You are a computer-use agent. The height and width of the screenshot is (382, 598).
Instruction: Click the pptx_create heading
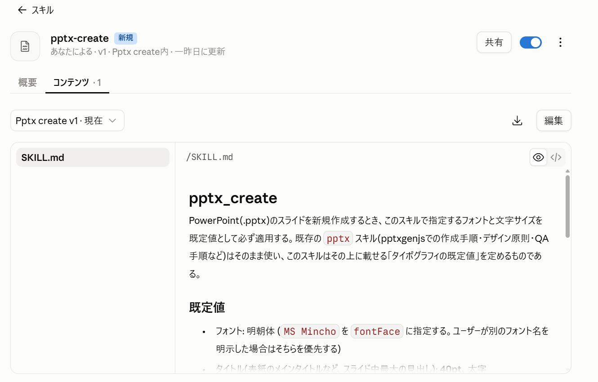pos(233,198)
